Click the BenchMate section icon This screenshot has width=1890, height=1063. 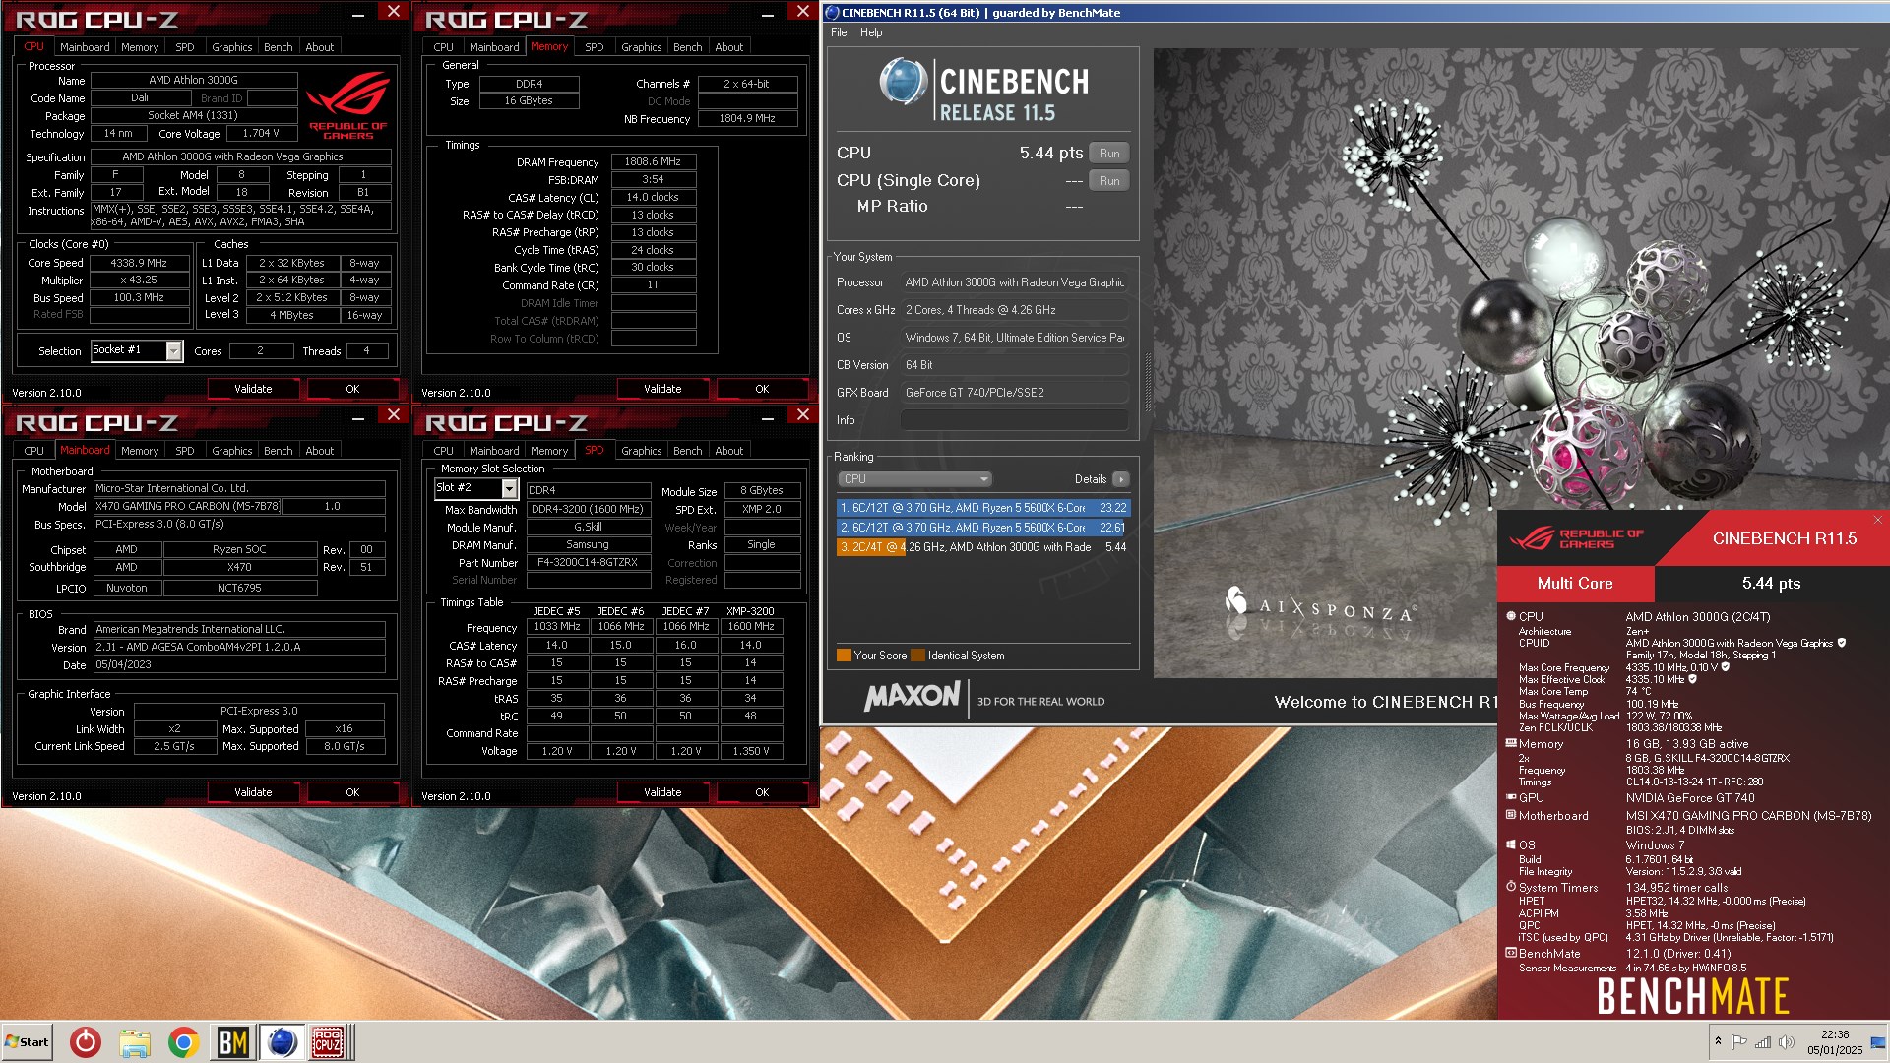pyautogui.click(x=1511, y=952)
